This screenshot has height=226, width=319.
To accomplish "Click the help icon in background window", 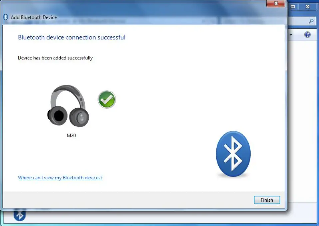I will point(307,35).
